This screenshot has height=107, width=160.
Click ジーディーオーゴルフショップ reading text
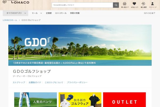click(27, 76)
